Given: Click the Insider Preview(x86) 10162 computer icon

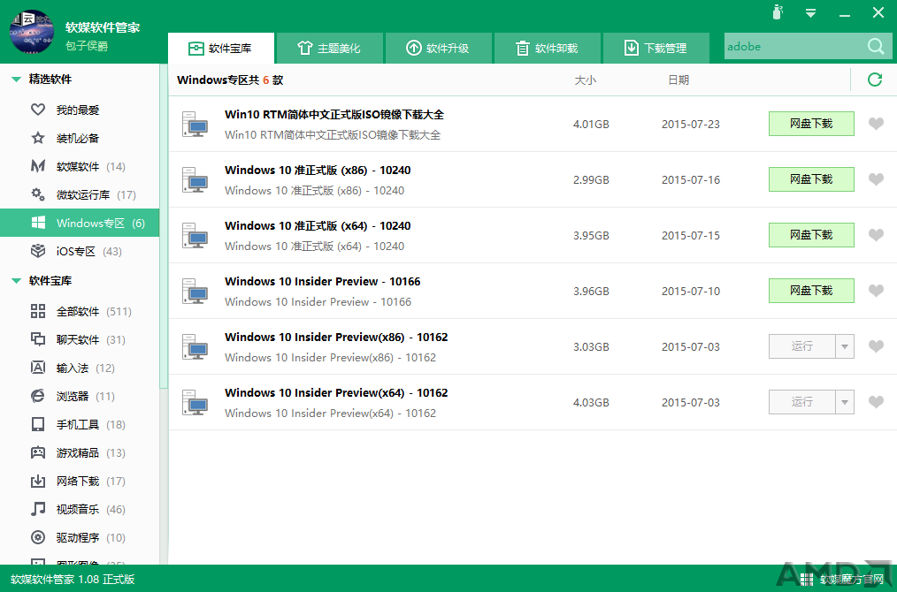Looking at the screenshot, I should 195,347.
